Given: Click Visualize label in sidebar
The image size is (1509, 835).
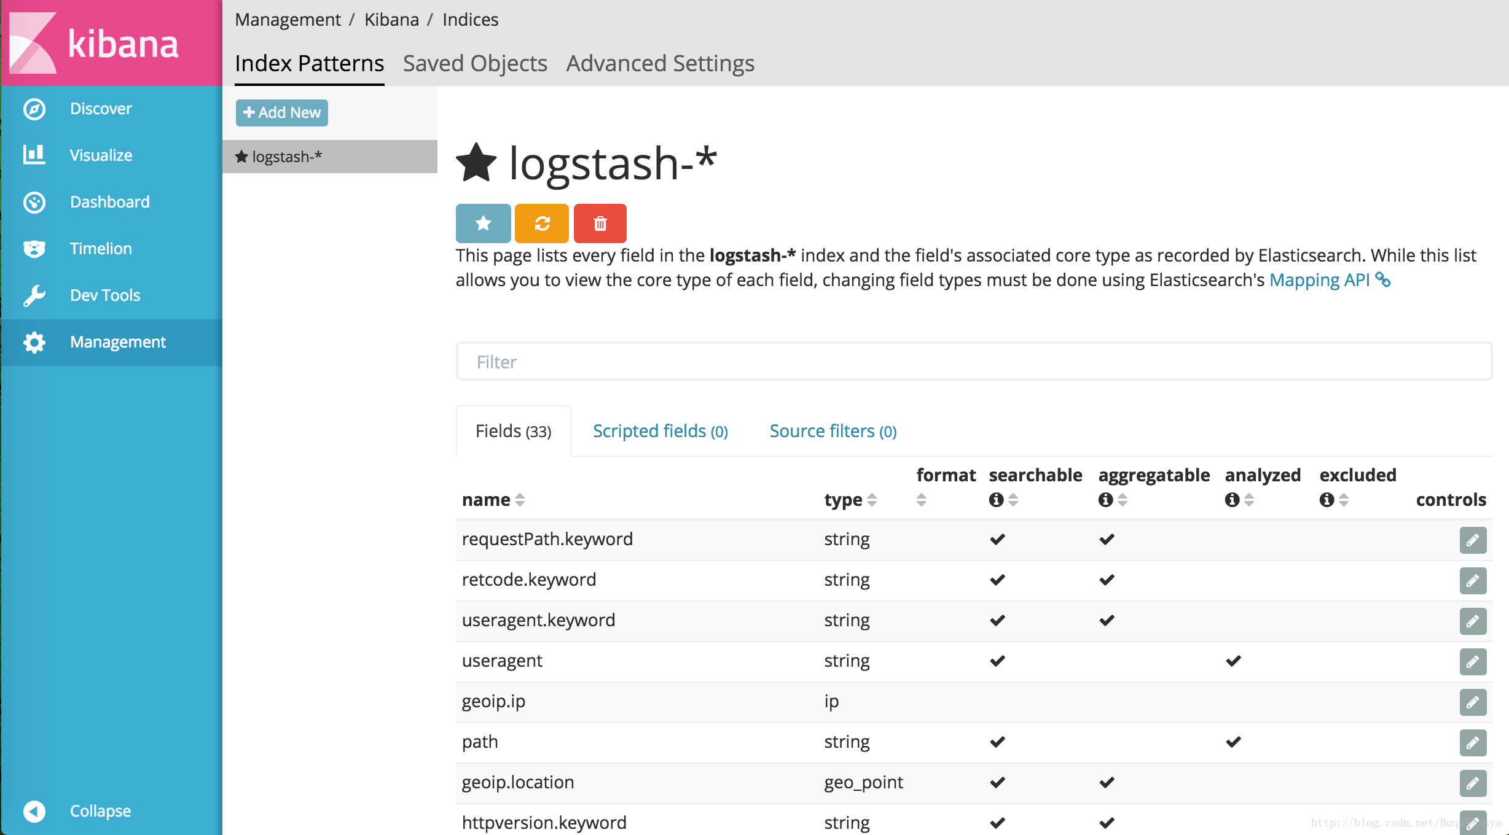Looking at the screenshot, I should (101, 155).
